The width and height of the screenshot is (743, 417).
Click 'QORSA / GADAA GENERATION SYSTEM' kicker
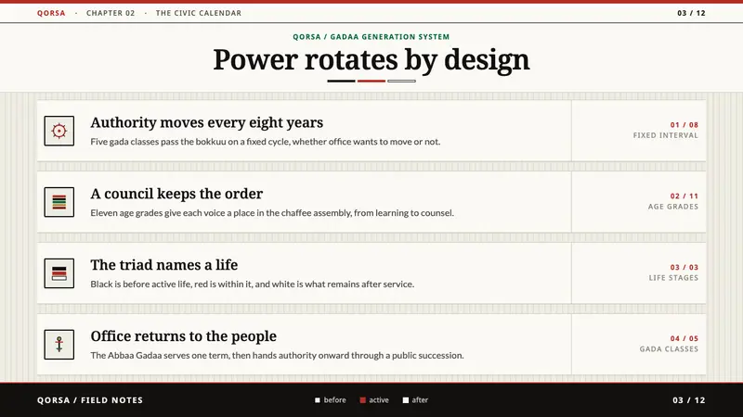tap(371, 37)
